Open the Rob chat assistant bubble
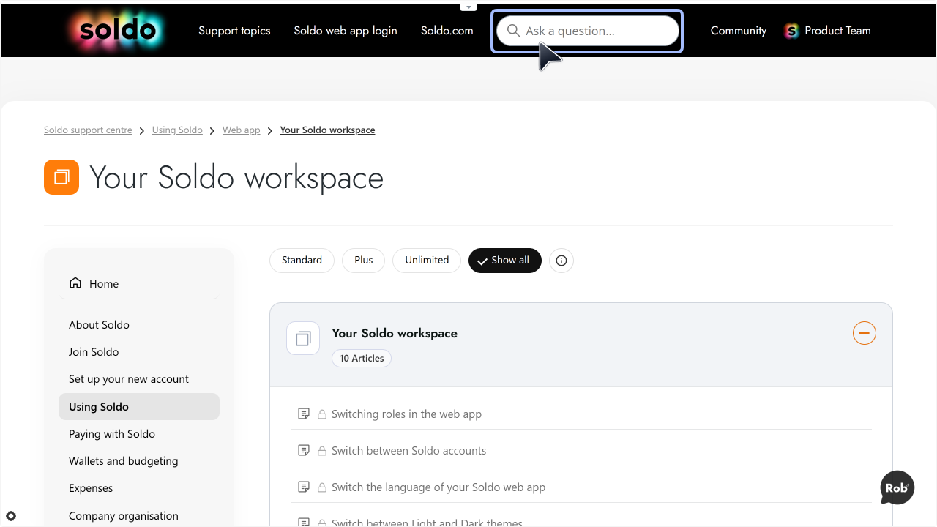Image resolution: width=937 pixels, height=527 pixels. click(x=897, y=487)
